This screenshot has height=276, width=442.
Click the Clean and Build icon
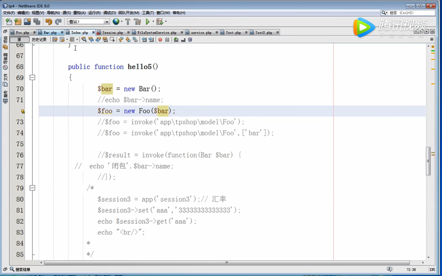137,22
